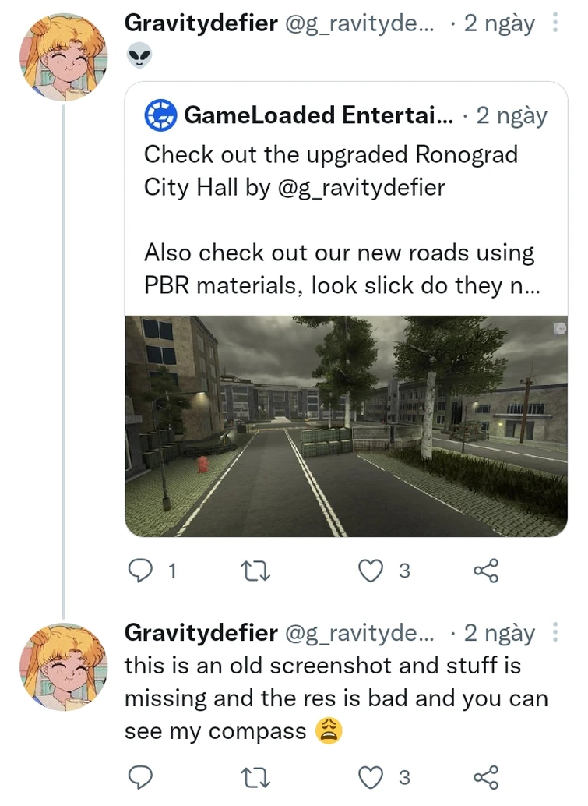Reply to the first Gravitydefier tweet

(x=140, y=571)
